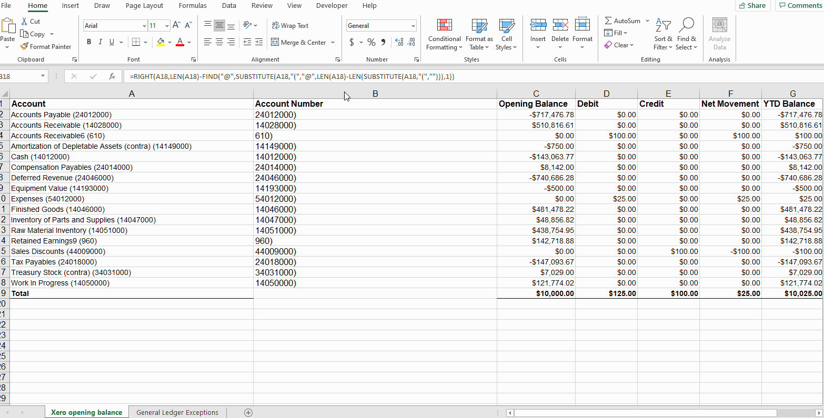Select column B header
This screenshot has height=418, width=824.
pos(375,94)
